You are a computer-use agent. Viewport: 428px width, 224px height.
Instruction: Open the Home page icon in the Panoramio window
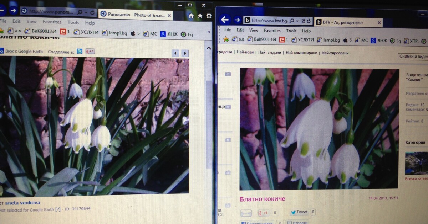[x=191, y=16]
